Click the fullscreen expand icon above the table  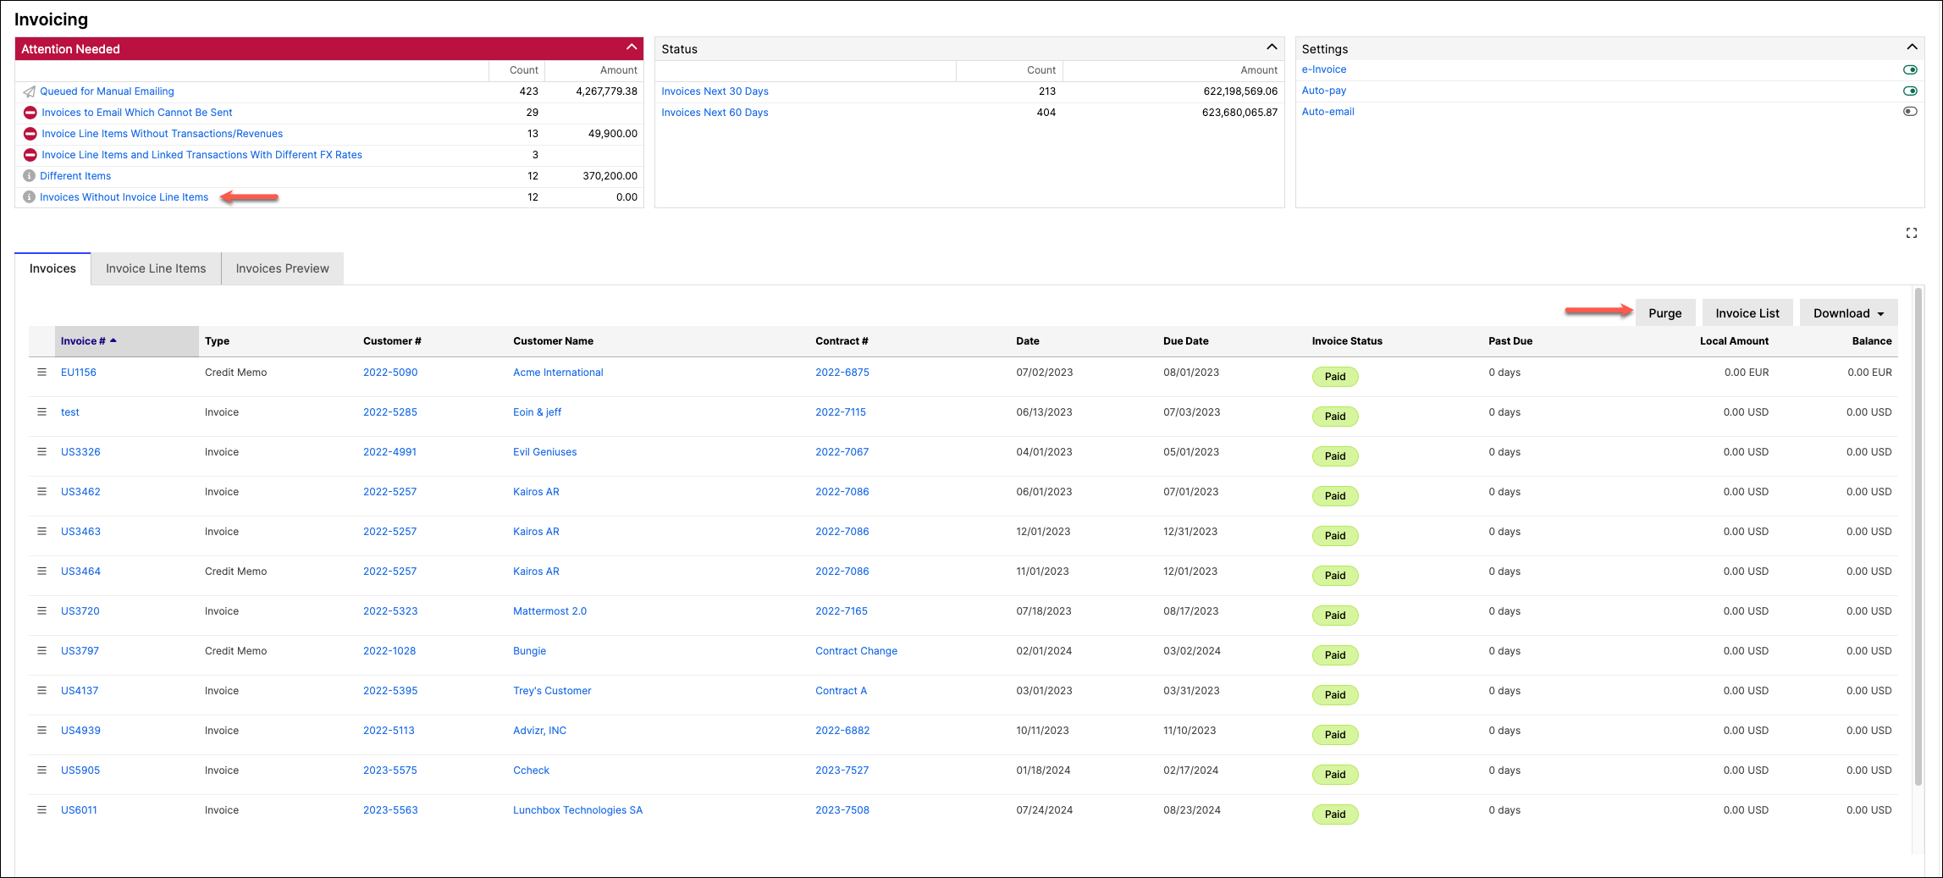tap(1912, 233)
